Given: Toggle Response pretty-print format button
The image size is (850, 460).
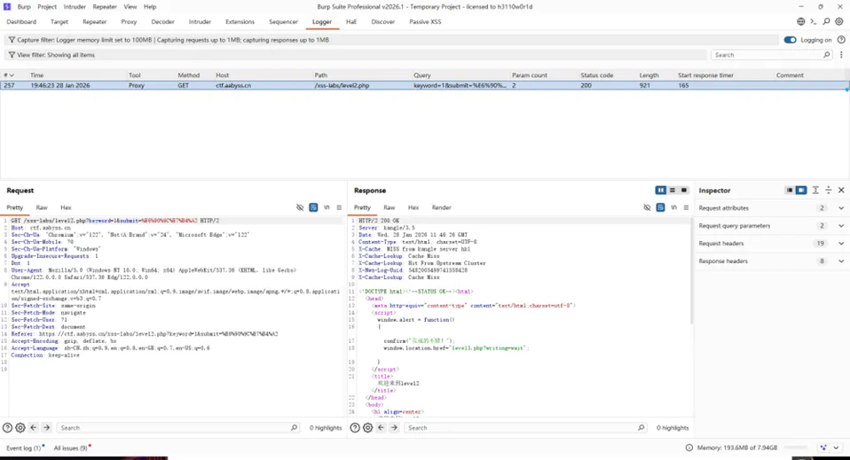Looking at the screenshot, I should [x=660, y=207].
